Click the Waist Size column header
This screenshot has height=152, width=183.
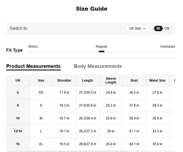[157, 81]
